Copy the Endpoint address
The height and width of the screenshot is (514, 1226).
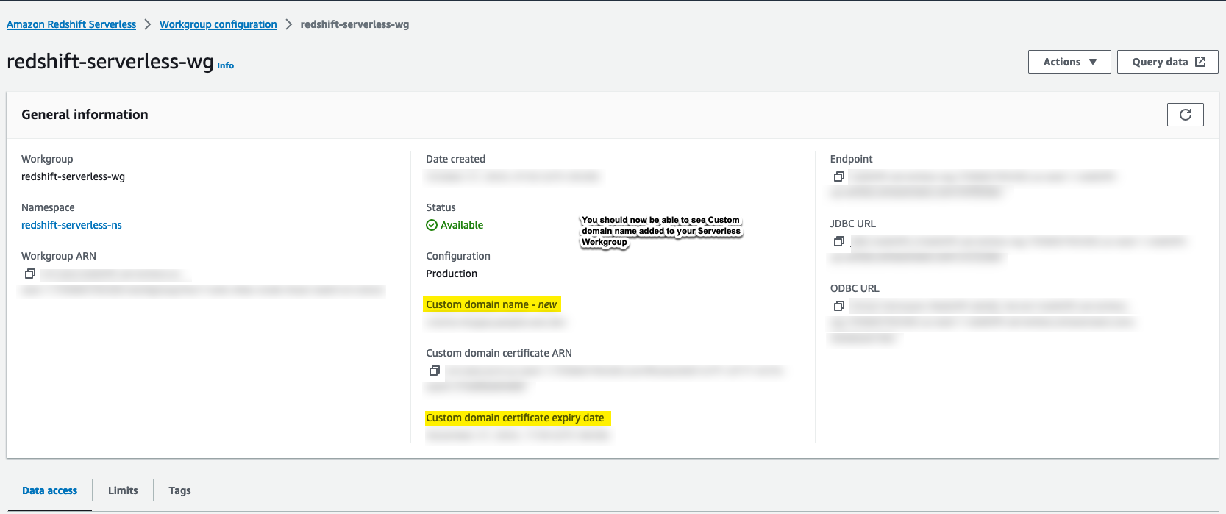[x=838, y=176]
